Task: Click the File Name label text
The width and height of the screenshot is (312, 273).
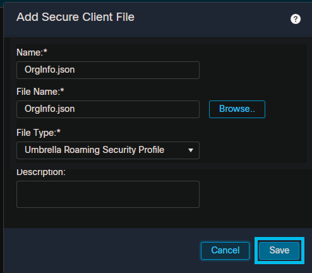Action: tap(40, 92)
